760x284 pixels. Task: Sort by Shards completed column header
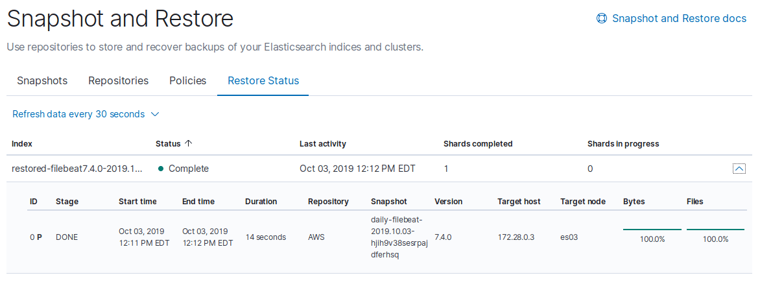(478, 144)
